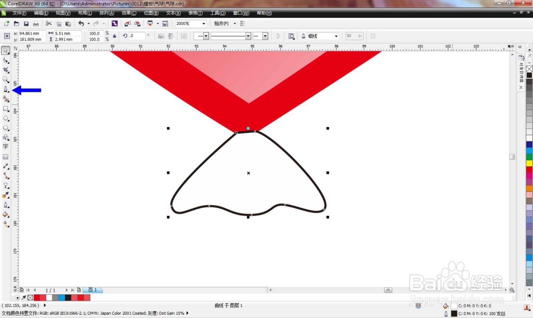This screenshot has width=533, height=318.
Task: Open the 工具(O) menu
Action: [218, 13]
